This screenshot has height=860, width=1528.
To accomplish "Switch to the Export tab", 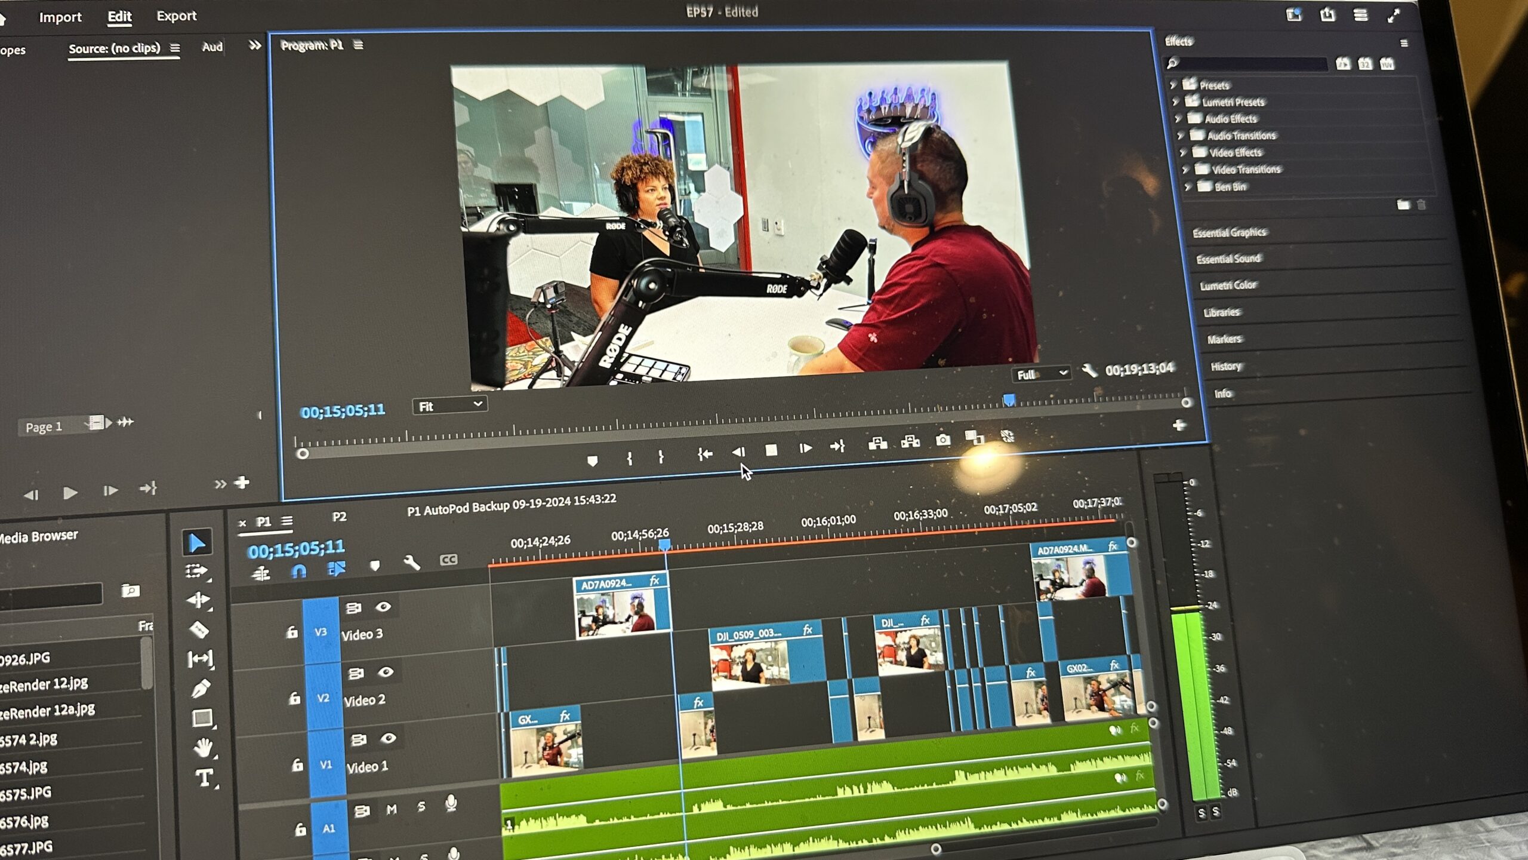I will pos(177,16).
